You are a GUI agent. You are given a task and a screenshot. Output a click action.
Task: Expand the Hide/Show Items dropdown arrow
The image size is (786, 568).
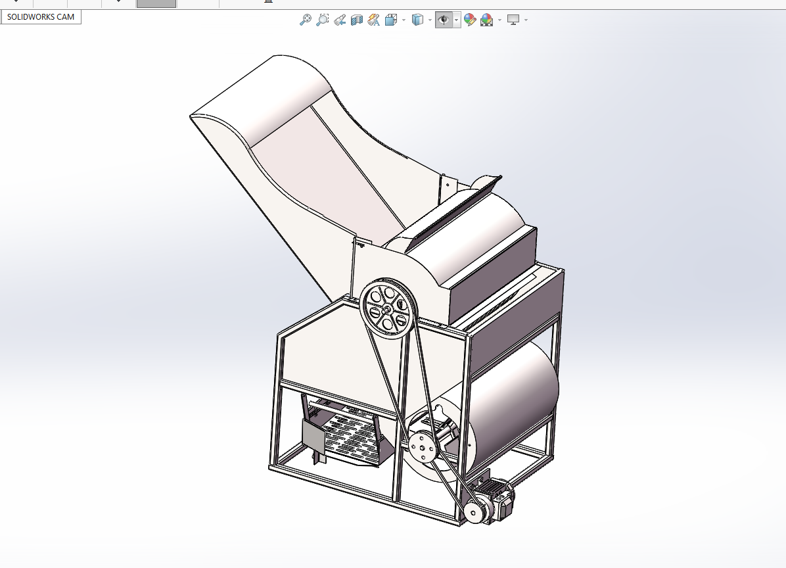(x=456, y=20)
